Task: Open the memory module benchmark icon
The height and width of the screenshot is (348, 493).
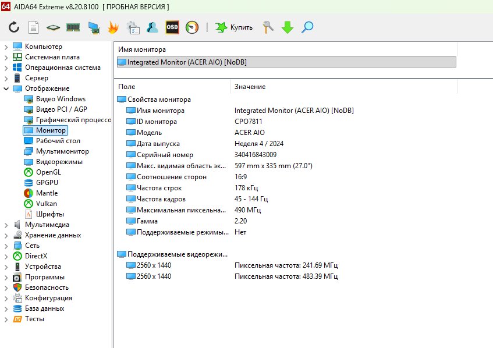Action: coord(73,28)
